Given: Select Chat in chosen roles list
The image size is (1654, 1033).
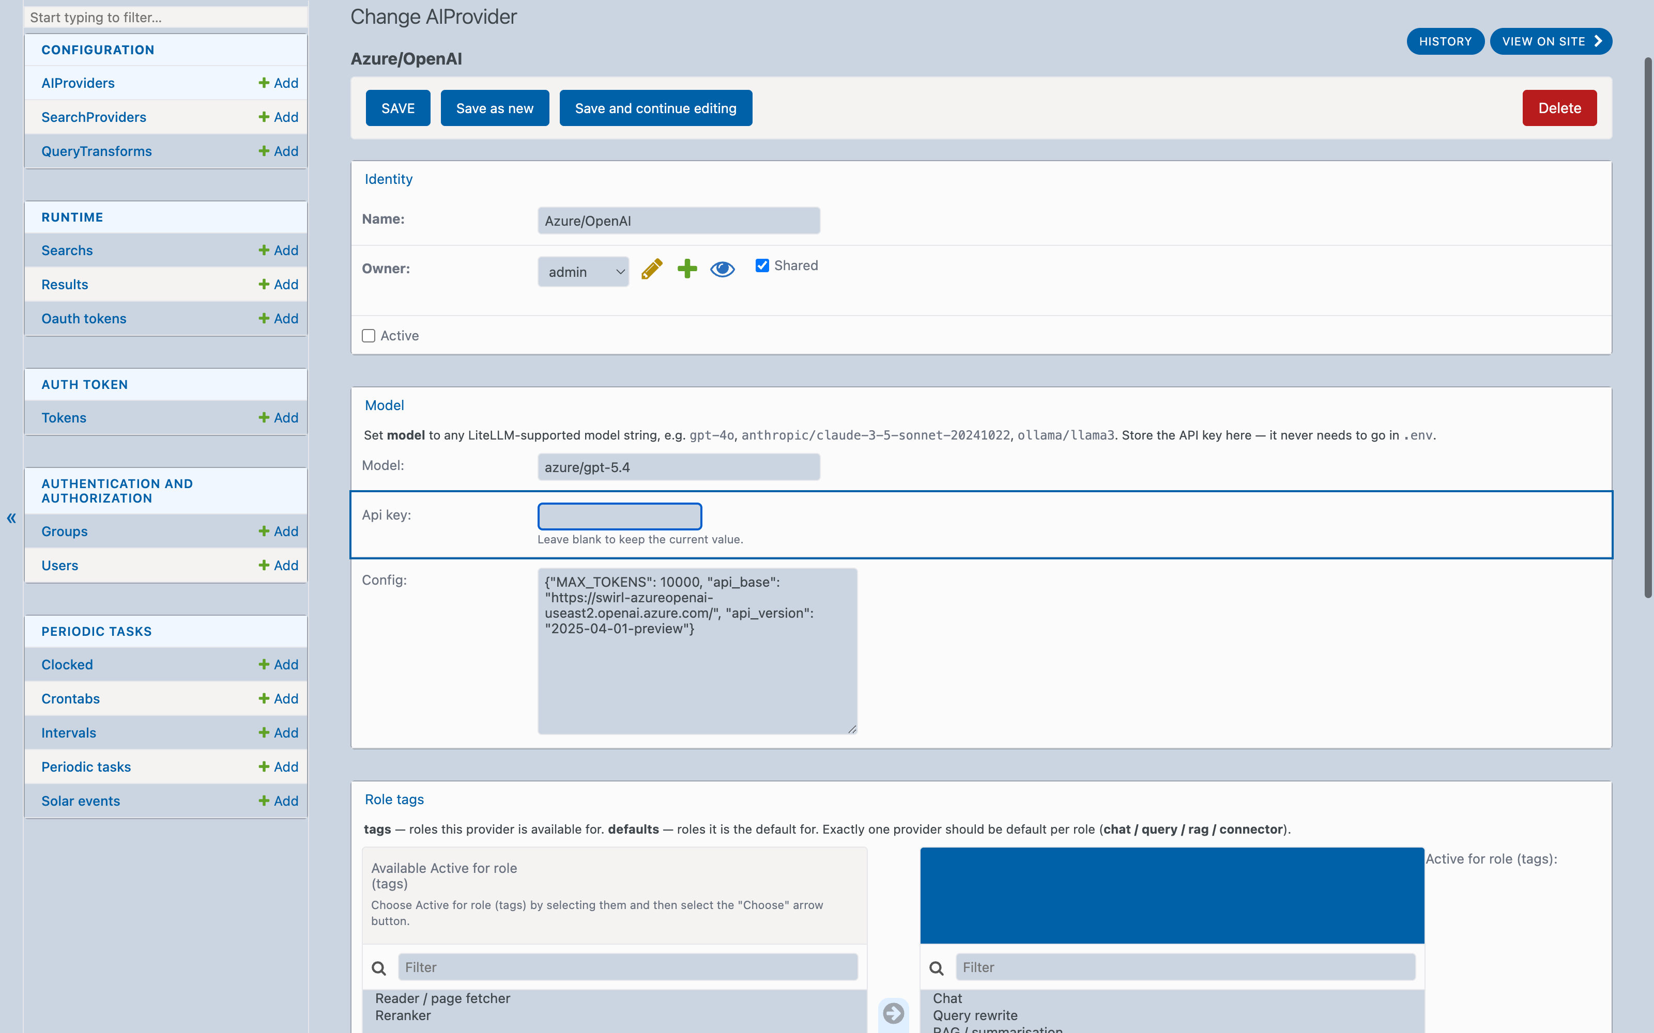Looking at the screenshot, I should pyautogui.click(x=947, y=998).
